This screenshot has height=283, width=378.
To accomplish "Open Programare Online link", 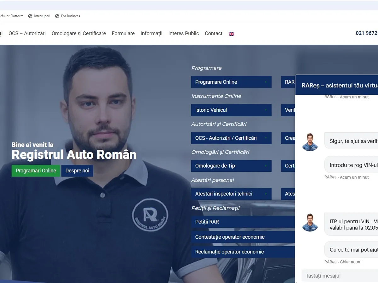I will 231,82.
